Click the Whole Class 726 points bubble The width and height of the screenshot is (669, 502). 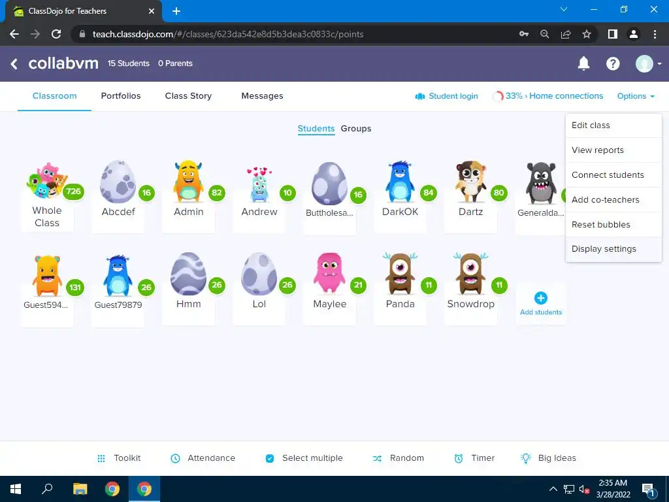point(73,192)
